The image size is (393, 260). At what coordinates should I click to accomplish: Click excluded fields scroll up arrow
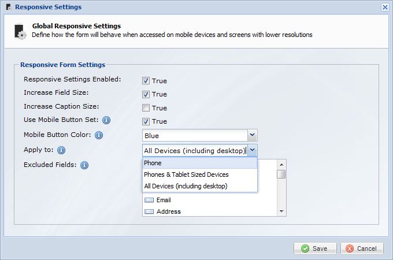coord(281,165)
